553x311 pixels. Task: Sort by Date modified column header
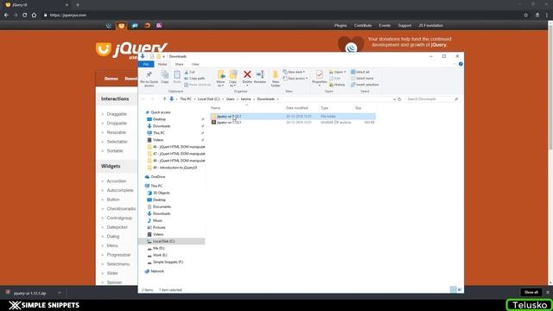coord(302,108)
